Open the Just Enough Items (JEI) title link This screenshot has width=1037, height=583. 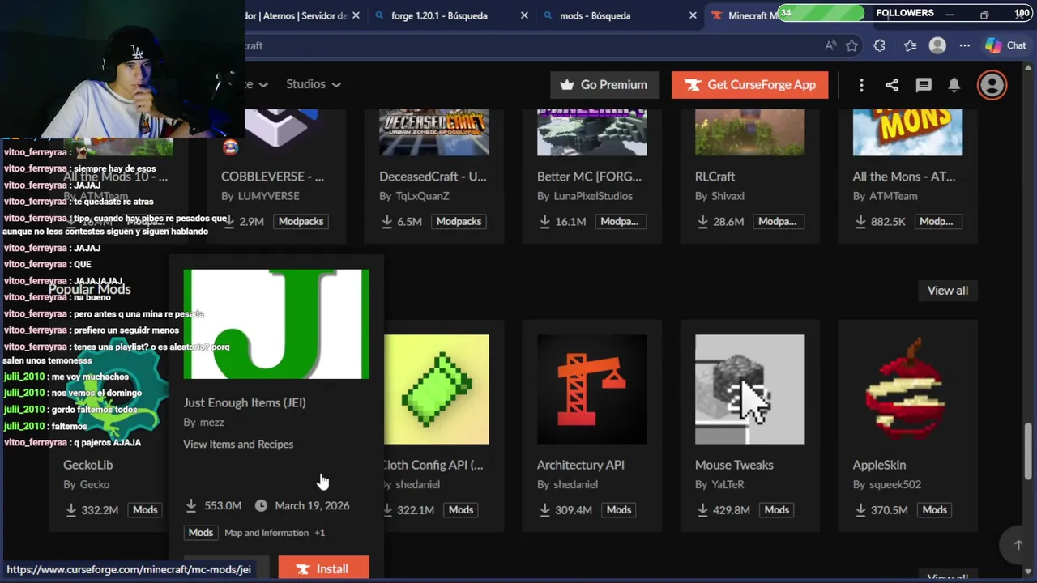[x=244, y=402]
